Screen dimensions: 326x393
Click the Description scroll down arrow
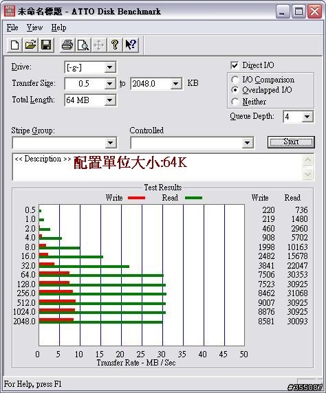coord(307,174)
